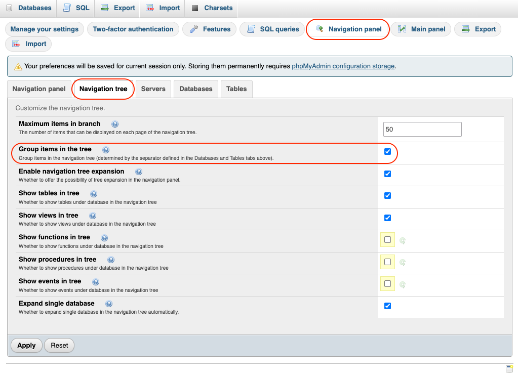This screenshot has height=378, width=518.
Task: Click help icon beside Show functions in tree
Action: (104, 238)
